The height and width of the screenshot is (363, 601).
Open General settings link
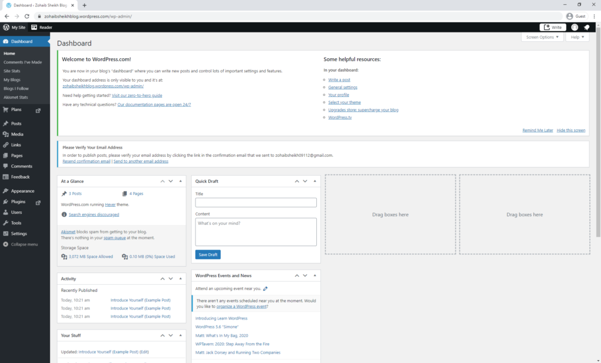343,88
